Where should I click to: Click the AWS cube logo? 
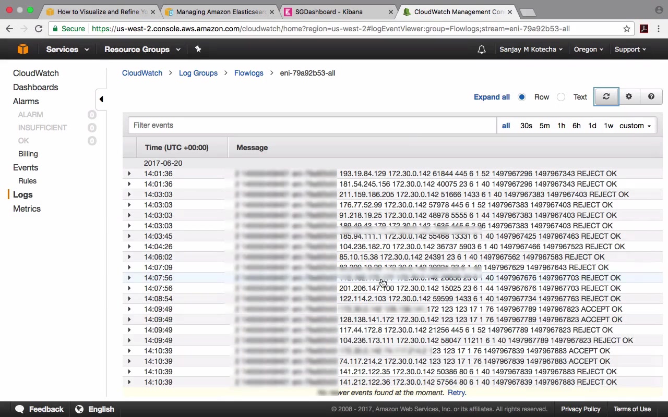tap(23, 49)
